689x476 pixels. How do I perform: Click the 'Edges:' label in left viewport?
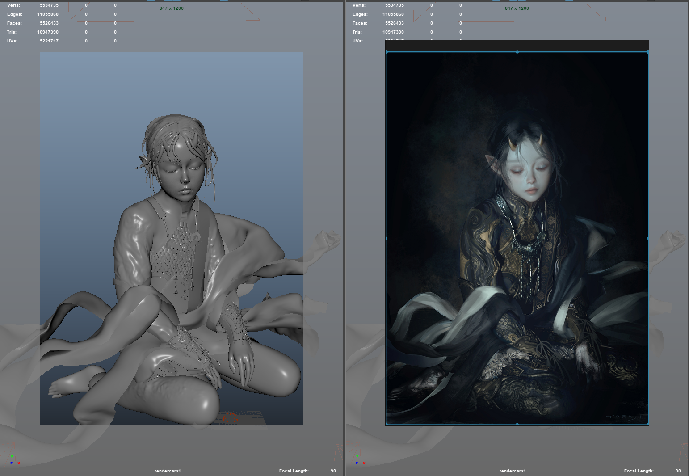click(x=15, y=14)
